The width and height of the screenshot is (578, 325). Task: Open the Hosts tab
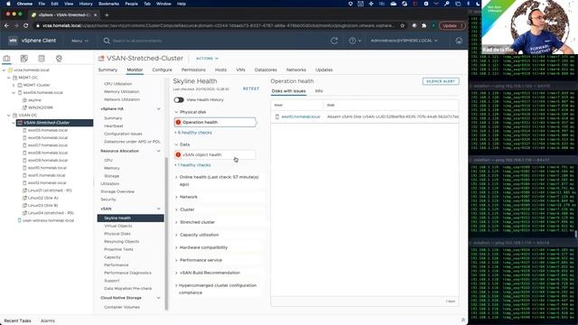(x=220, y=70)
